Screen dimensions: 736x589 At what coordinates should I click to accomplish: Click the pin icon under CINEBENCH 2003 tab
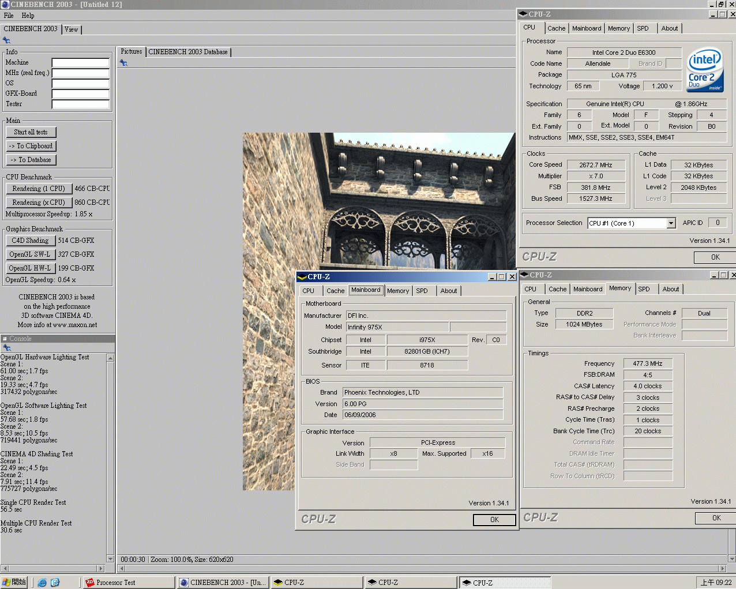pos(6,40)
